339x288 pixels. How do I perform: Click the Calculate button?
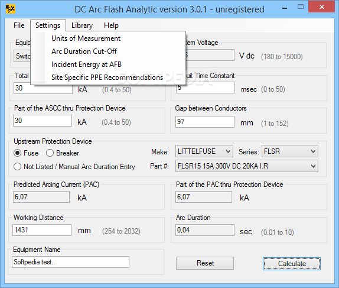click(x=292, y=264)
